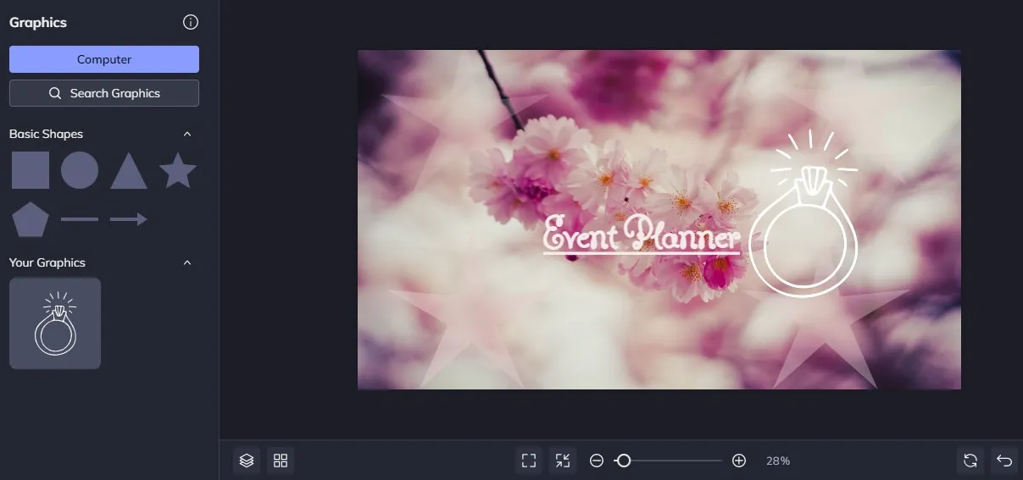1023x480 pixels.
Task: Add the star basic shape
Action: (178, 170)
